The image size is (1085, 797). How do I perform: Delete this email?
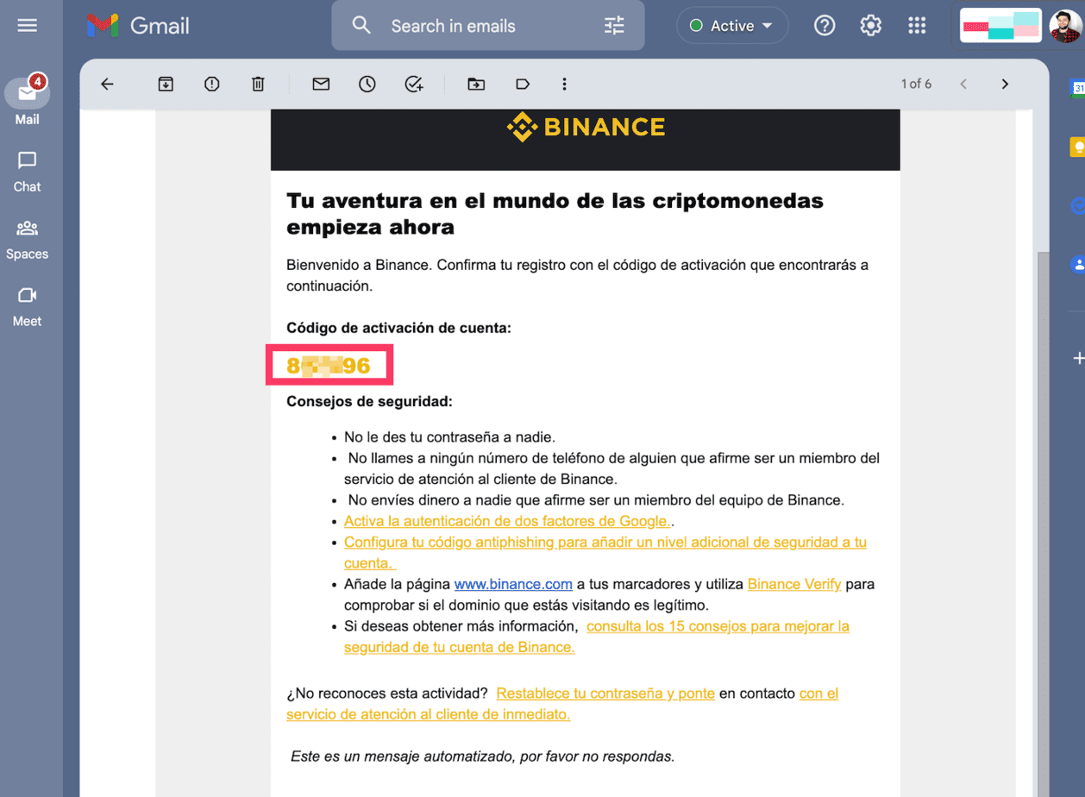click(x=258, y=84)
